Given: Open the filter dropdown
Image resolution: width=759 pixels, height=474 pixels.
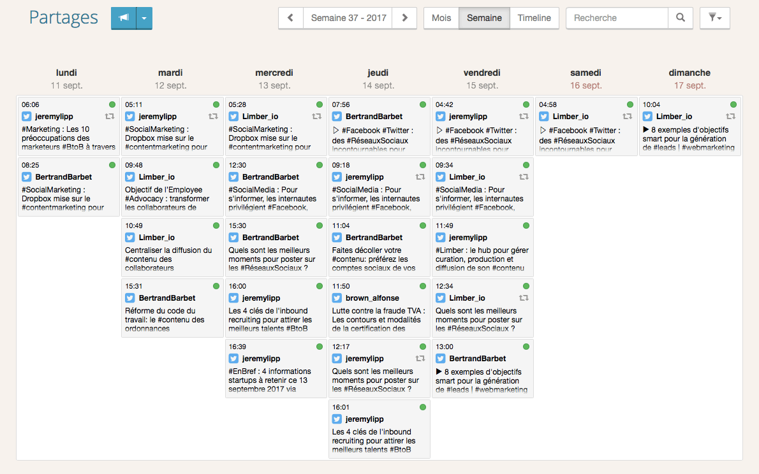Looking at the screenshot, I should tap(714, 18).
